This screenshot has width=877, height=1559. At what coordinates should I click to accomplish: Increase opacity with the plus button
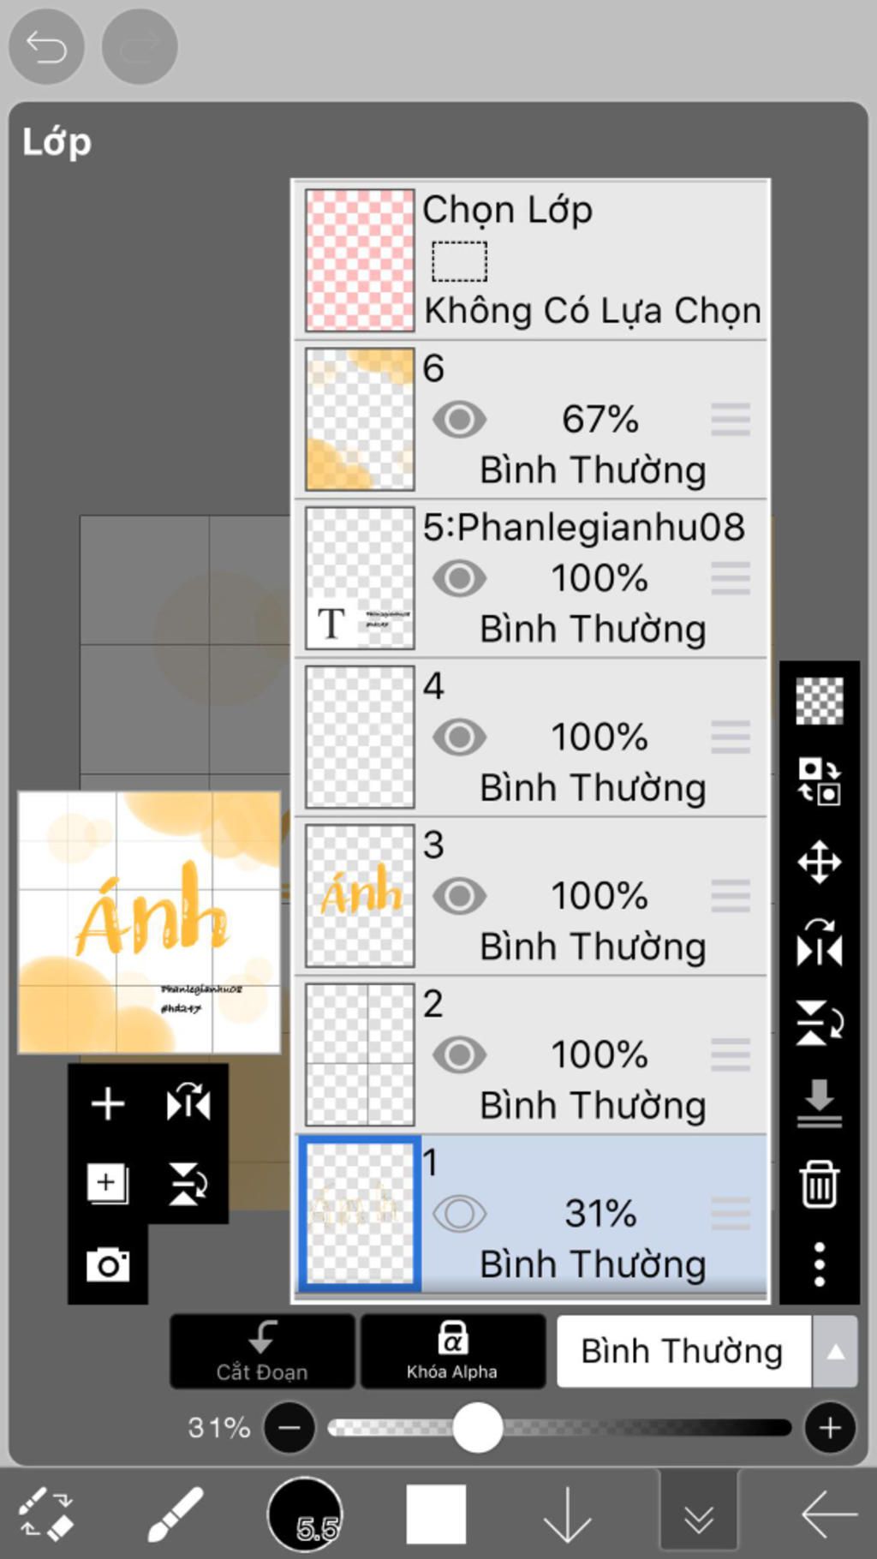(829, 1427)
